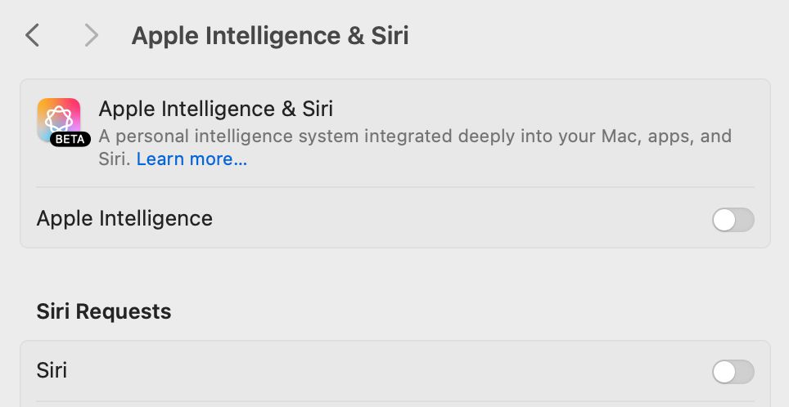
Task: Click the "Apple Intelligence & Siri" window title
Action: pos(270,36)
